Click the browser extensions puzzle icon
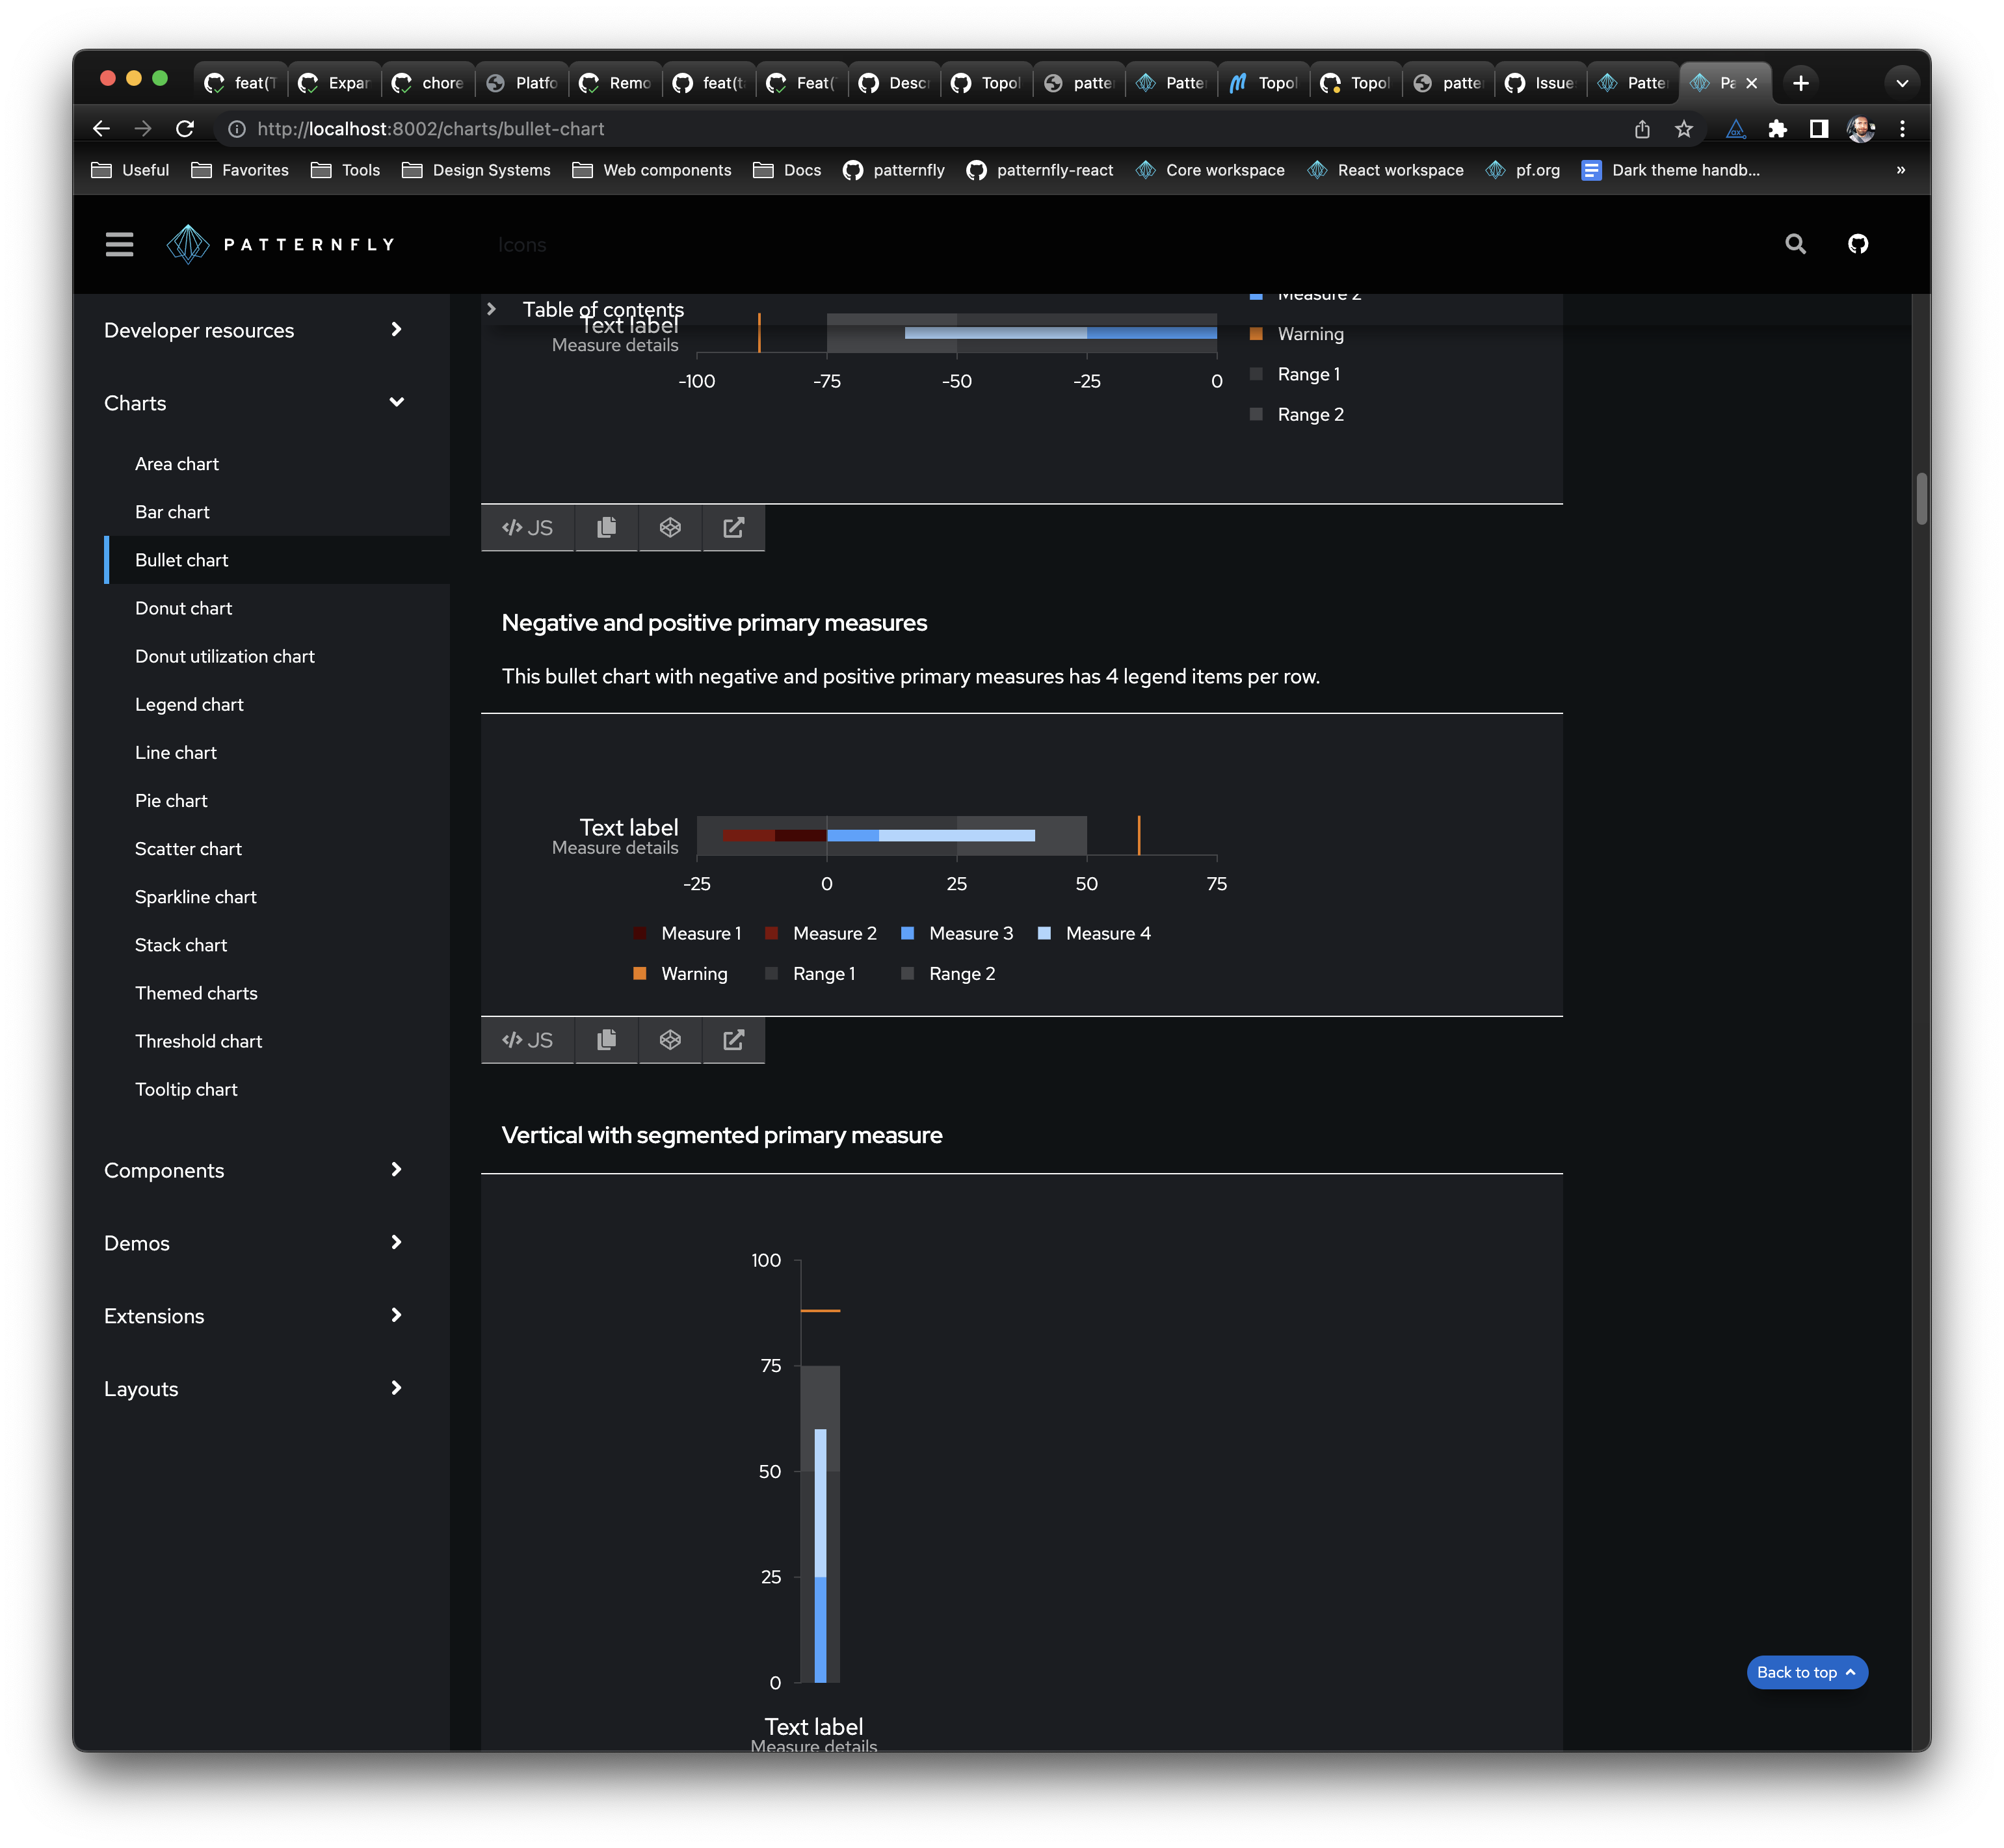 [1777, 129]
